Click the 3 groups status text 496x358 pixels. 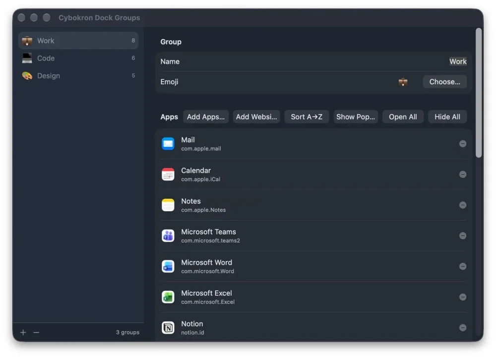(x=127, y=332)
